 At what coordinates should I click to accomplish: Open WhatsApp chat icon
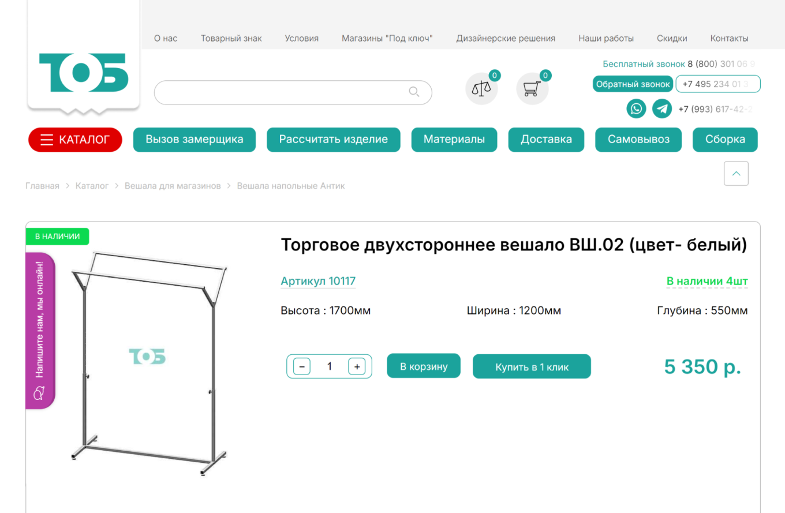tap(636, 108)
